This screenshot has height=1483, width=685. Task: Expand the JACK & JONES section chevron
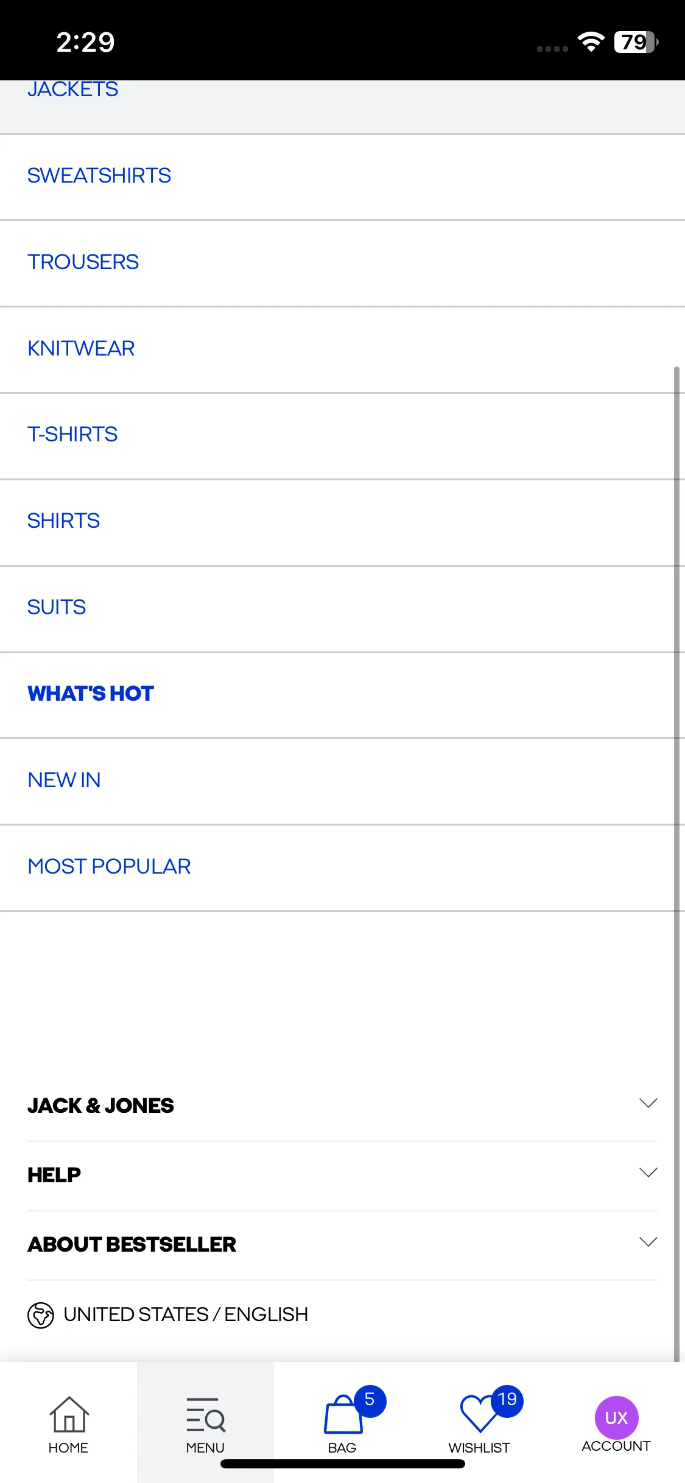tap(648, 1103)
